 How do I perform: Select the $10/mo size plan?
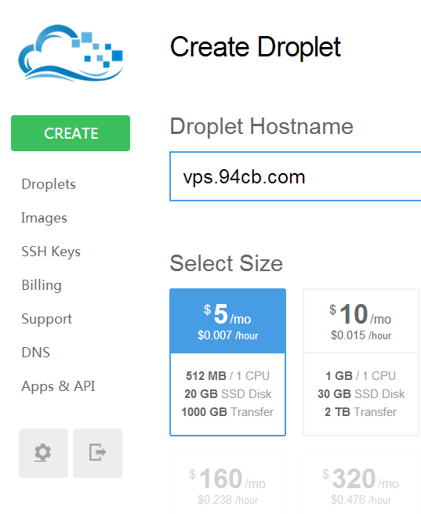tap(361, 321)
